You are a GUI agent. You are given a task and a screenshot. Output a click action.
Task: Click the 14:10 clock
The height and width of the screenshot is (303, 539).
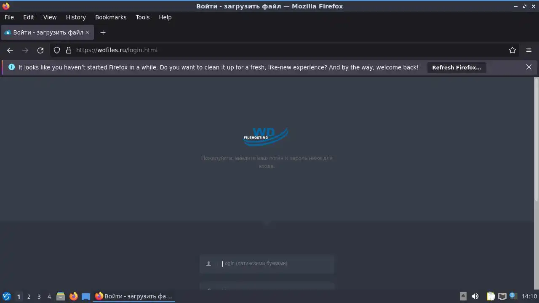pos(529,296)
